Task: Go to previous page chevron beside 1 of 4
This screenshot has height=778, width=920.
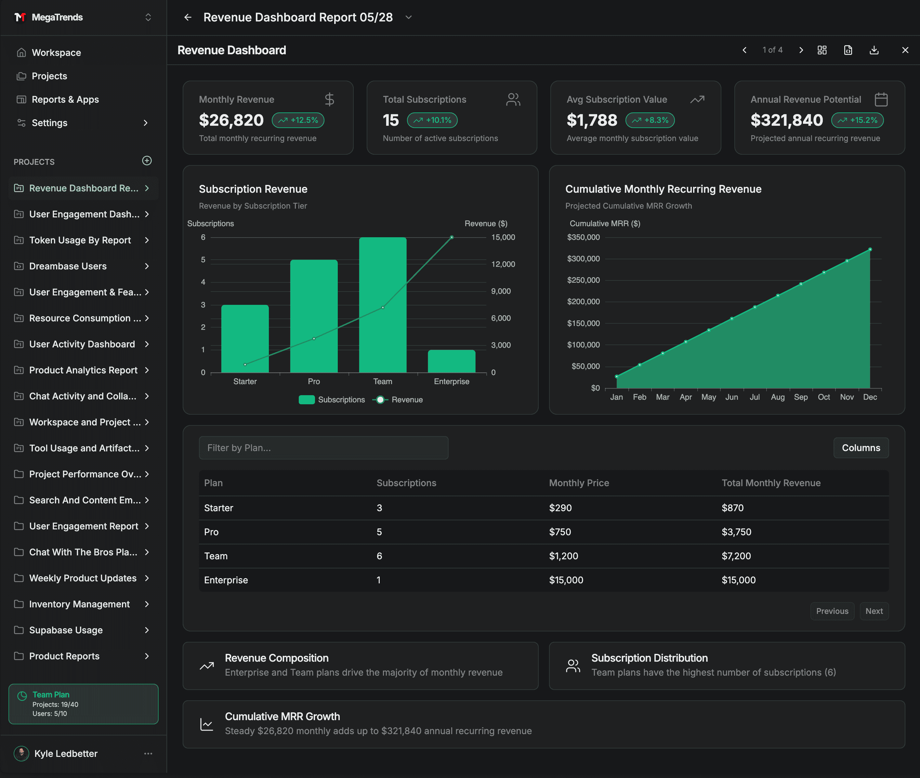Action: click(x=744, y=50)
